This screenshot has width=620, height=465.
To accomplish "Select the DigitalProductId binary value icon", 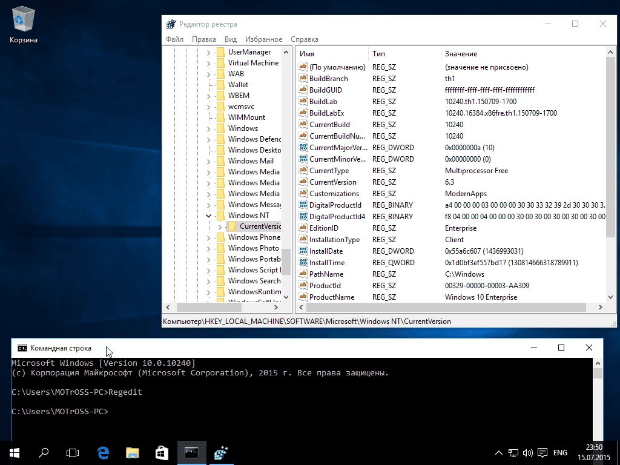I will pyautogui.click(x=303, y=205).
